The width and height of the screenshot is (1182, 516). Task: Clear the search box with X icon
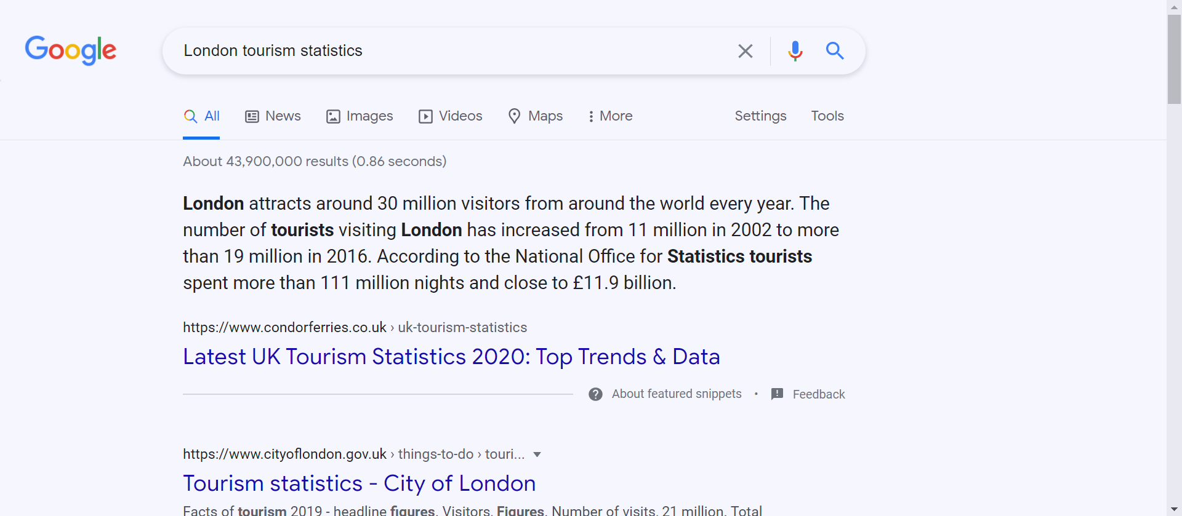click(x=745, y=51)
